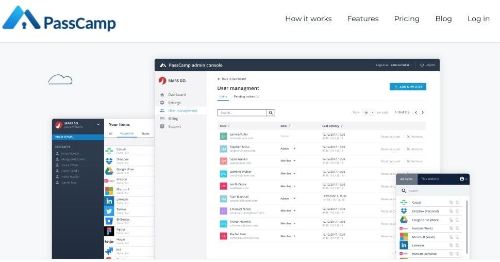500x262 pixels.
Task: Switch to All tab in Your Items
Action: tap(111, 134)
